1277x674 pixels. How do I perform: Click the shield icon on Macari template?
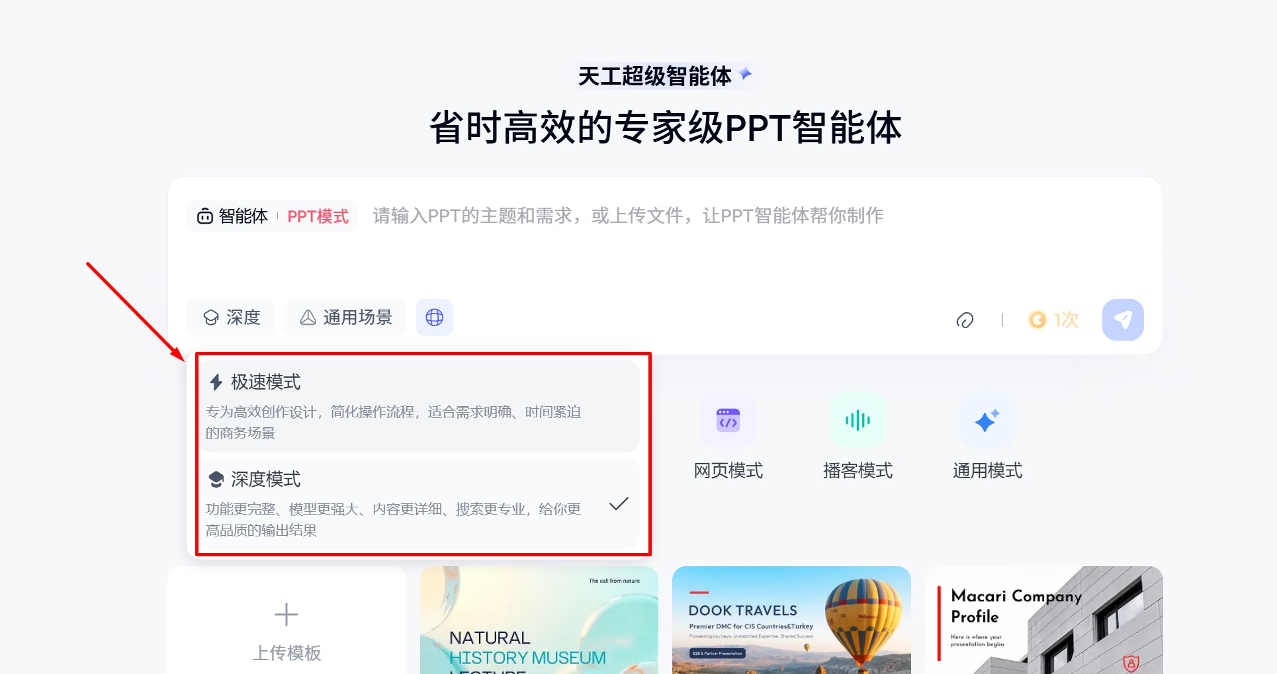click(x=1131, y=662)
